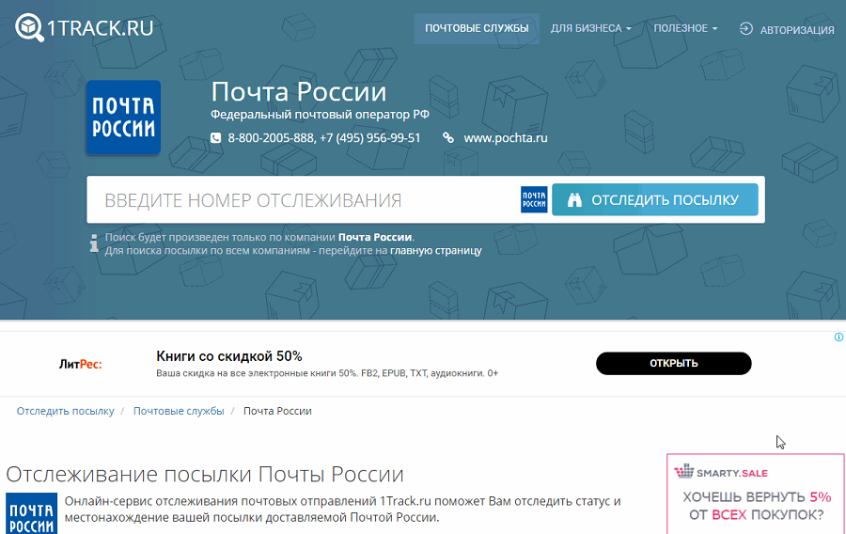Open the Почтовые службы breadcrumb link

click(179, 411)
